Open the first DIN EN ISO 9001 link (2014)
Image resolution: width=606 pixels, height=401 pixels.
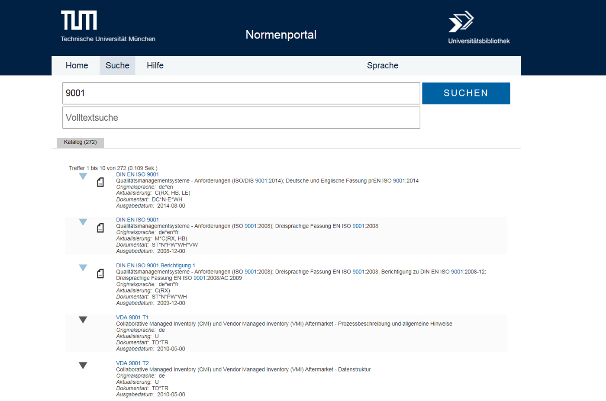coord(137,174)
